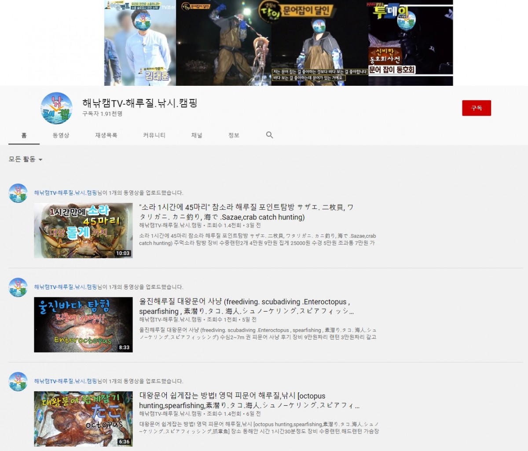Click uploader avatar next to the sora video post
528x451 pixels.
[x=18, y=193]
